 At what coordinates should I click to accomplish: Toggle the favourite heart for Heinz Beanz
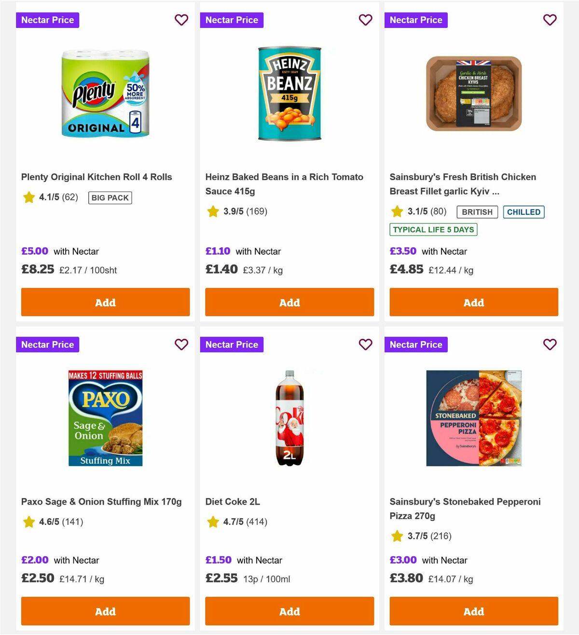(366, 20)
